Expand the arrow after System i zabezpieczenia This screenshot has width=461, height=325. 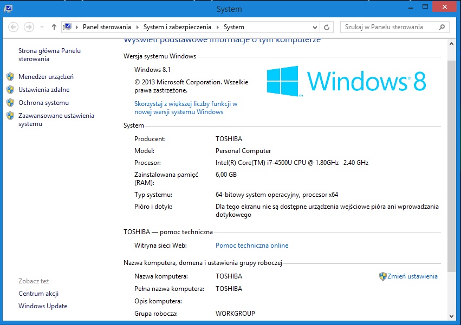[x=218, y=27]
